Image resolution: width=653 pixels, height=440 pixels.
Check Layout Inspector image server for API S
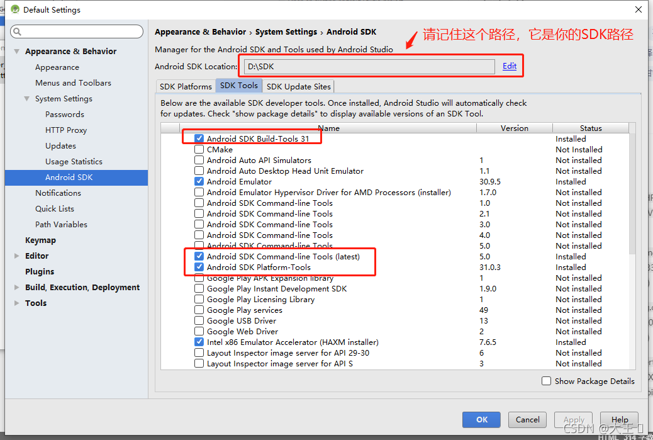(199, 363)
